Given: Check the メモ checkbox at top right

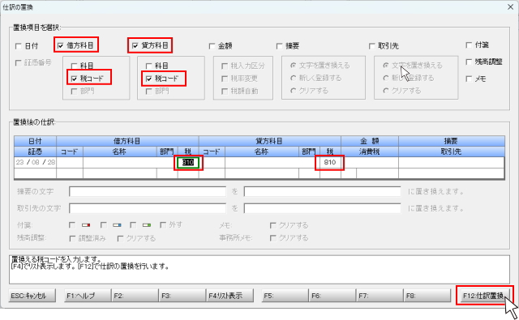Looking at the screenshot, I should 469,79.
